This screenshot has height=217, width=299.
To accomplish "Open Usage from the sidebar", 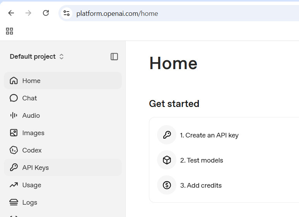I will [63, 185].
